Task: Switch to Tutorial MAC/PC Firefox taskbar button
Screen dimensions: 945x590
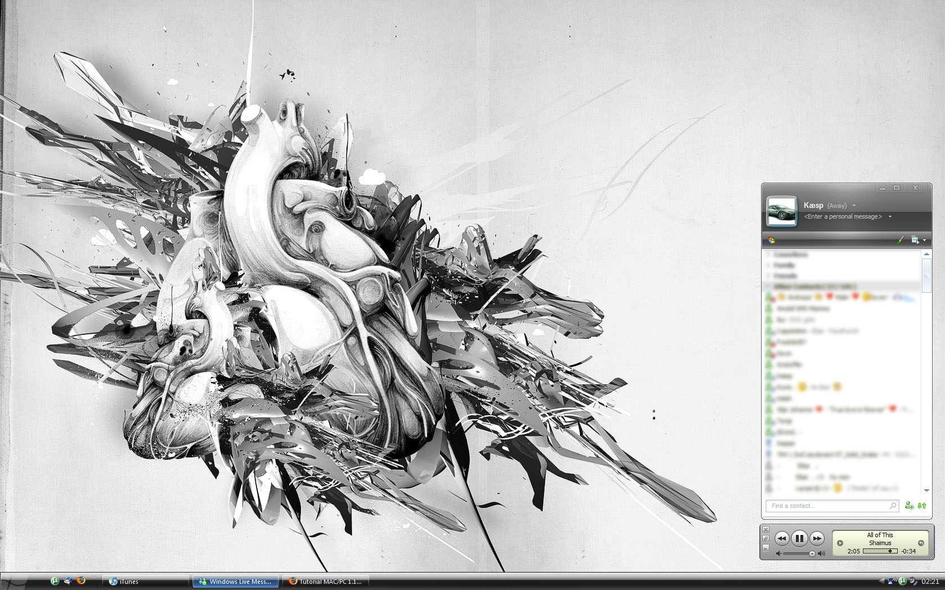Action: point(326,582)
